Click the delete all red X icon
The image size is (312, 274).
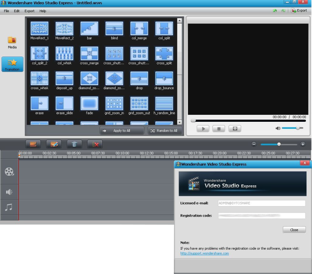point(95,144)
